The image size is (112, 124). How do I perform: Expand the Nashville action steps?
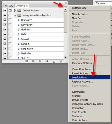pyautogui.click(x=19, y=53)
